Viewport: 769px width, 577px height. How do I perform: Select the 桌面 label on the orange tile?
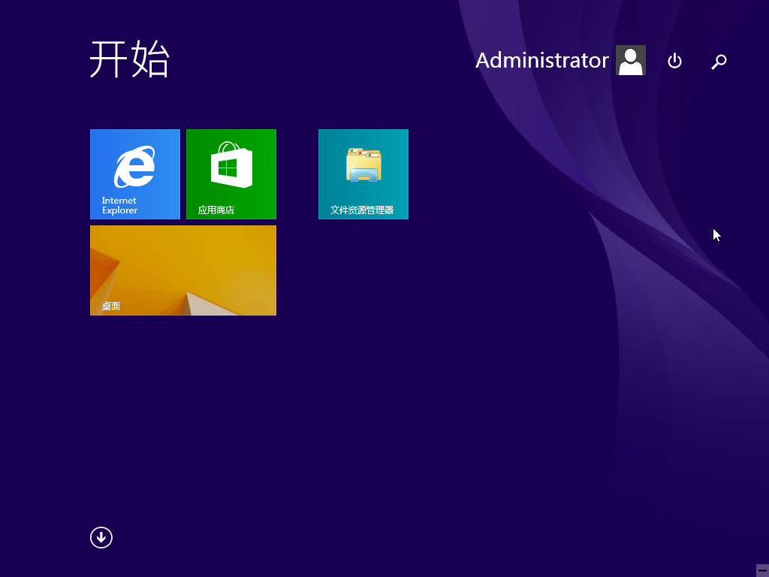[109, 306]
